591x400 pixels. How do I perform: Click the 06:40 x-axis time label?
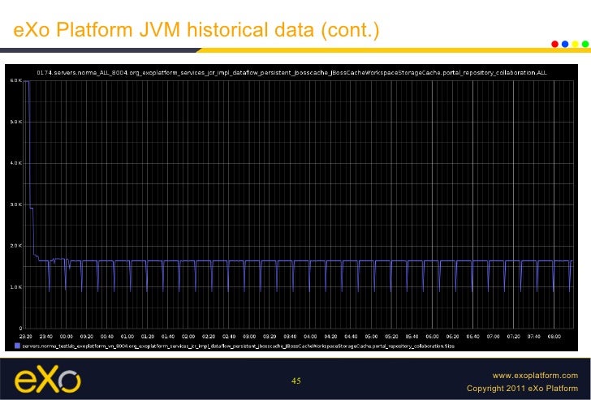(473, 337)
